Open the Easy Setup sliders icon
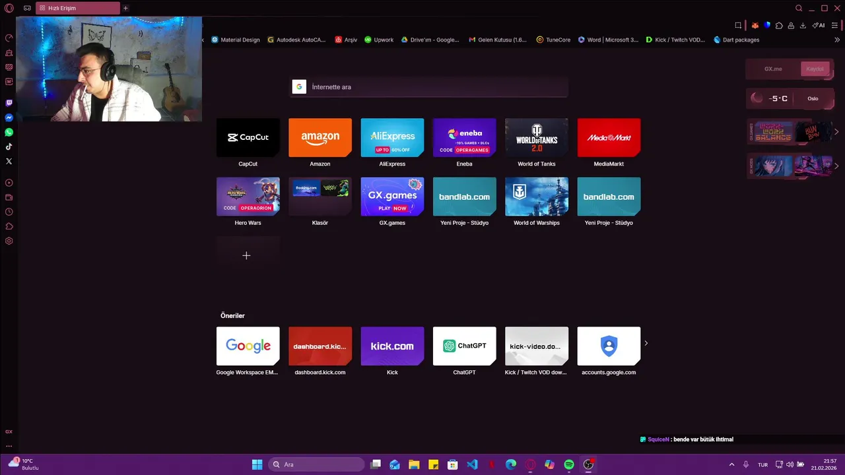The height and width of the screenshot is (475, 845). tap(835, 25)
